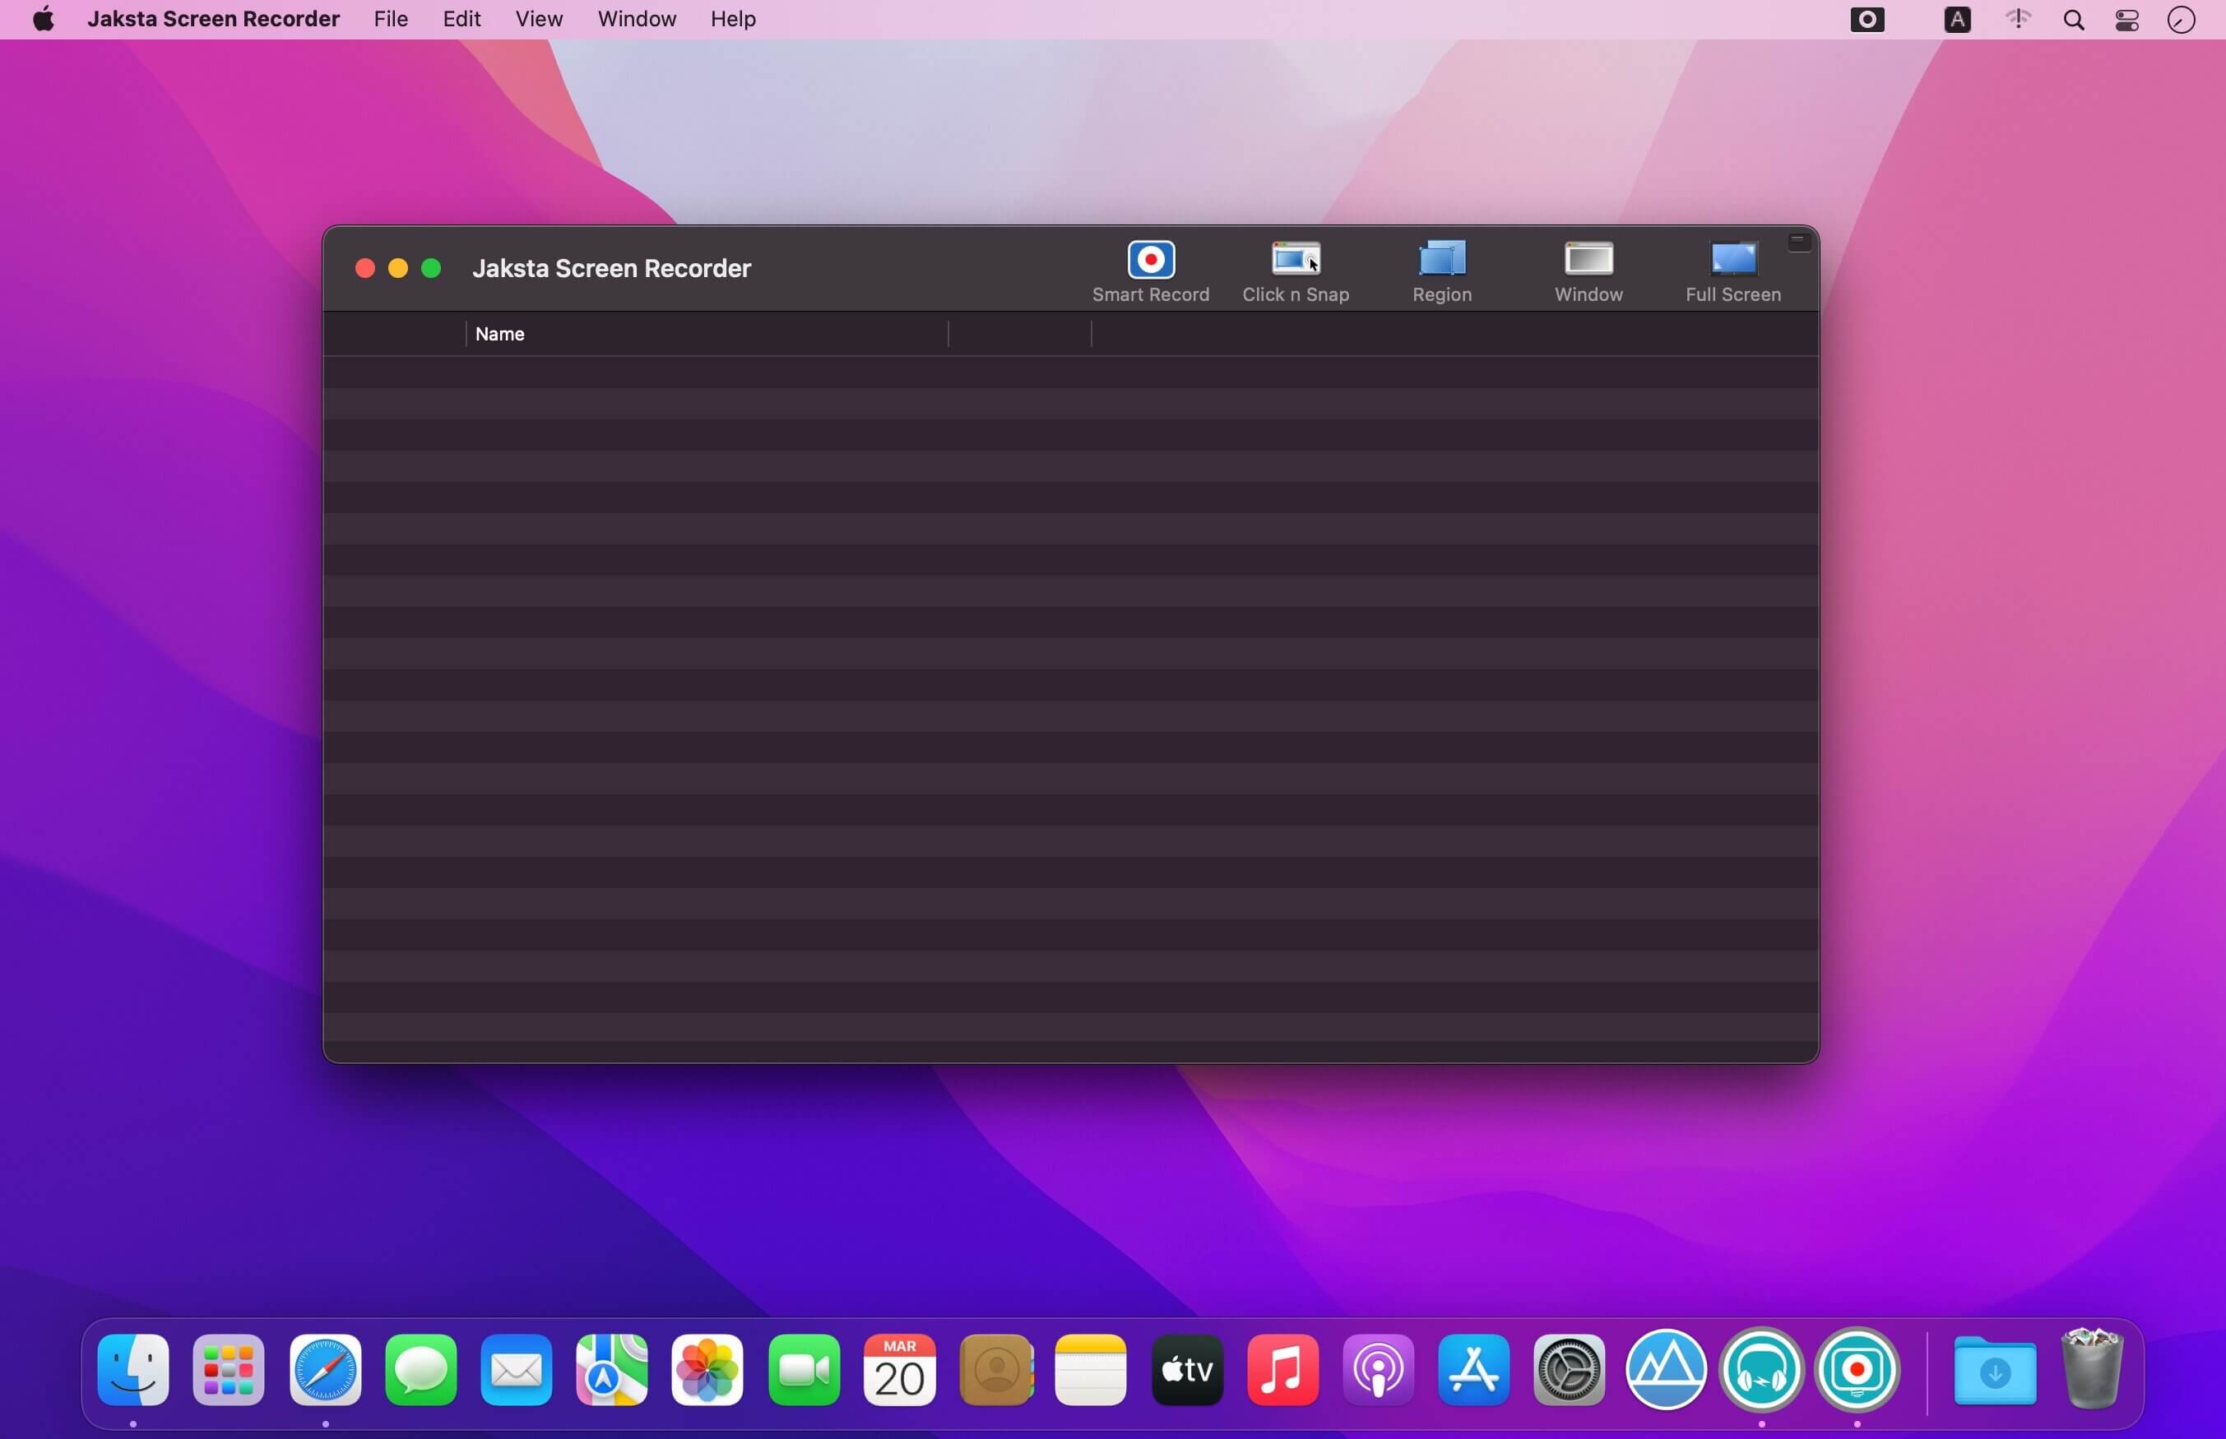2226x1439 pixels.
Task: Open Photos from the Dock
Action: coord(707,1369)
